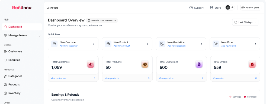266x104 pixels.
Task: Click the Products box icon in sidebar
Action: coord(5,85)
